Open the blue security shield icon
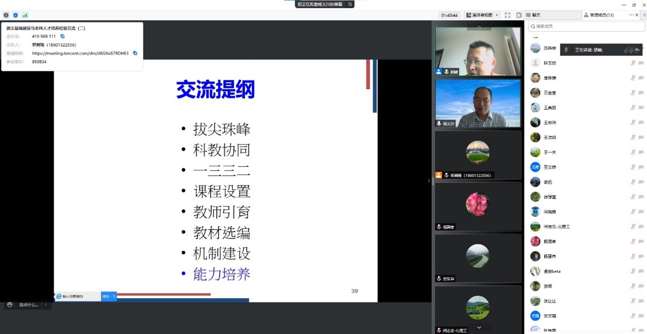 (15, 15)
